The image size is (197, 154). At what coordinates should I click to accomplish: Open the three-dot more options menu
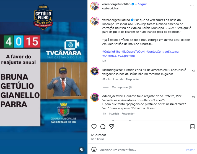click(192, 6)
